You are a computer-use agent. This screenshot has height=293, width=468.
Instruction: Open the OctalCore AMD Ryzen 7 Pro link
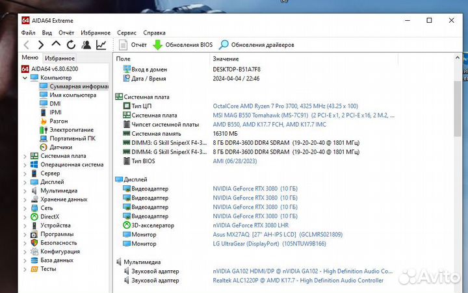[x=285, y=106]
